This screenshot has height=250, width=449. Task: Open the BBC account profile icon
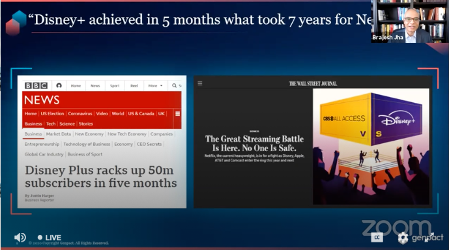59,85
